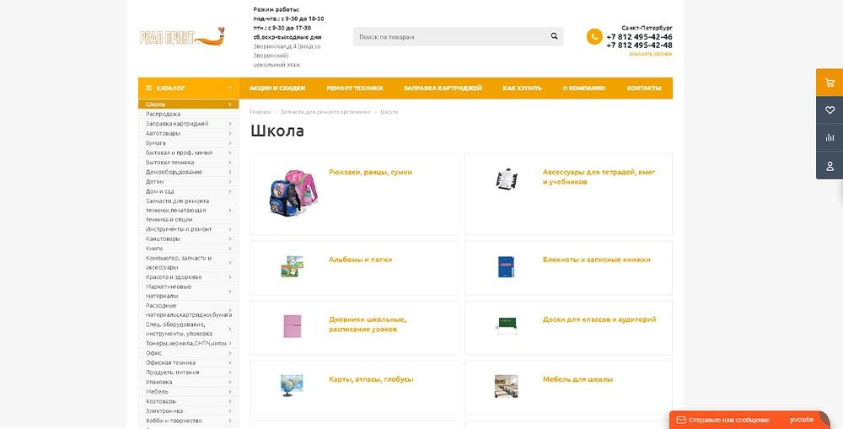This screenshot has height=429, width=843.
Task: Open the favorites heart icon
Action: click(x=830, y=110)
